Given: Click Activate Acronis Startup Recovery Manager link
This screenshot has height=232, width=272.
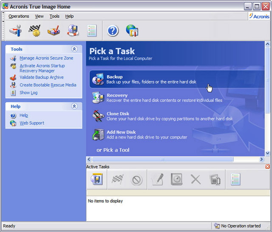Looking at the screenshot, I should tap(42, 68).
